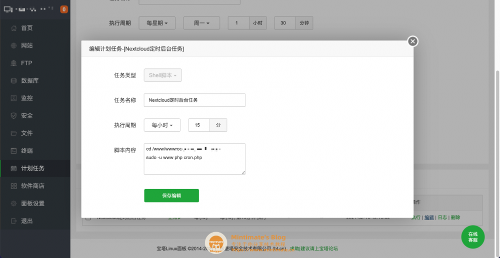Click the dialog's 执行周期 label
This screenshot has height=258, width=500.
point(125,125)
